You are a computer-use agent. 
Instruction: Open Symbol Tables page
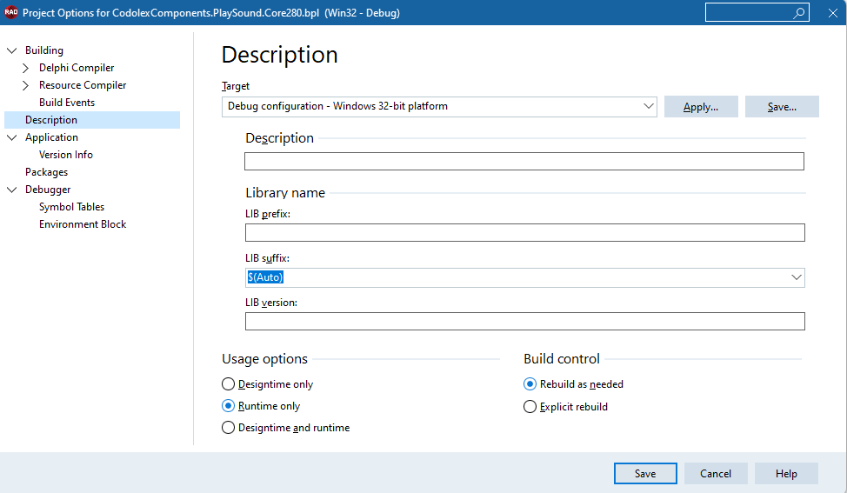tap(72, 207)
